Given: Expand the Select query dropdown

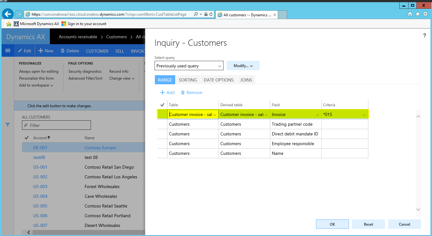Looking at the screenshot, I should (x=219, y=66).
